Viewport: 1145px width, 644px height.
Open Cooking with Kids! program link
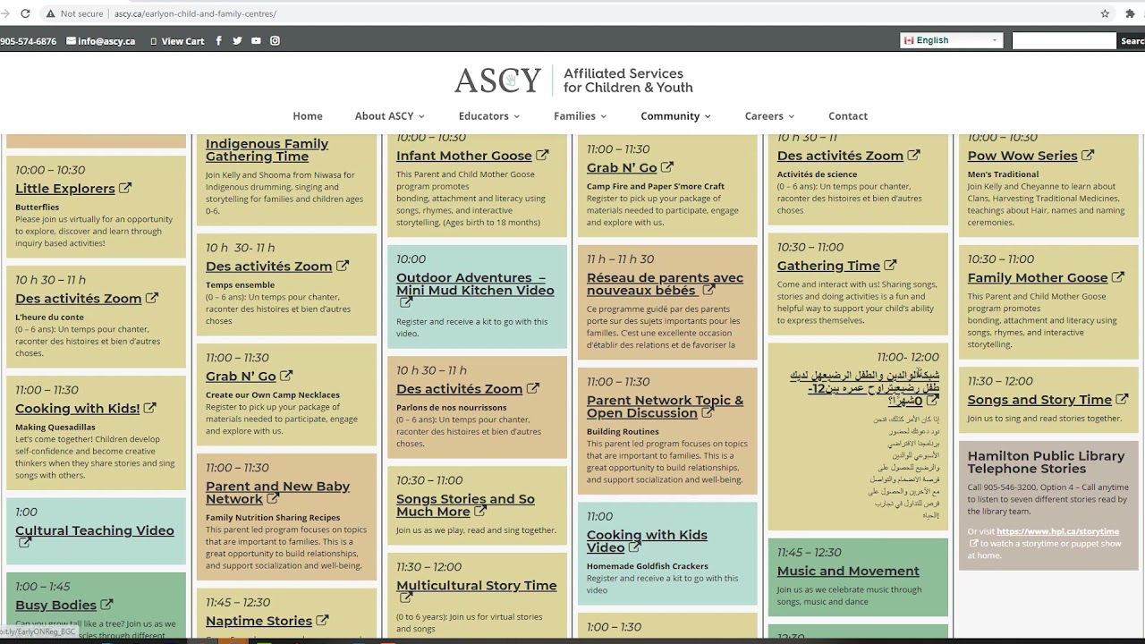(x=77, y=409)
